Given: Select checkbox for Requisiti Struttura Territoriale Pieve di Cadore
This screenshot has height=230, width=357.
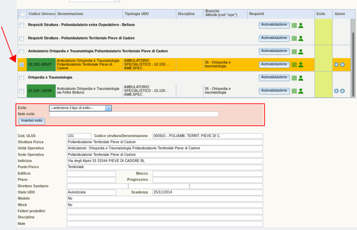Looking at the screenshot, I should point(22,38).
